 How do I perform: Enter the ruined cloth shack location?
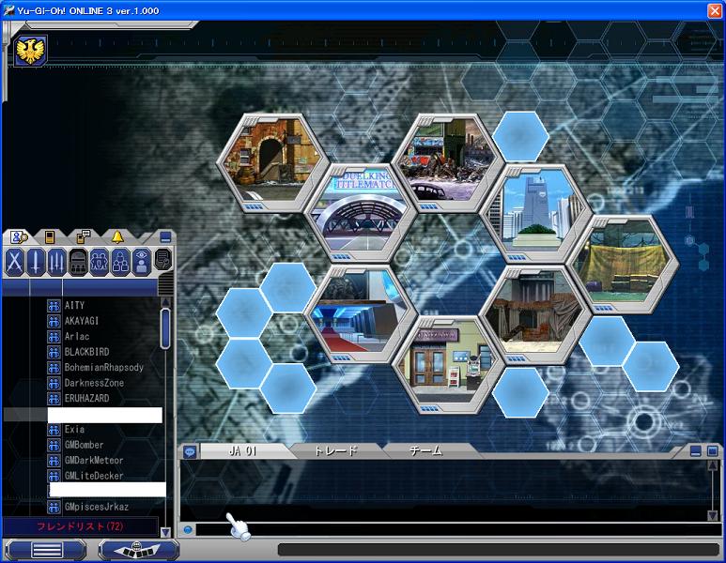[535, 314]
